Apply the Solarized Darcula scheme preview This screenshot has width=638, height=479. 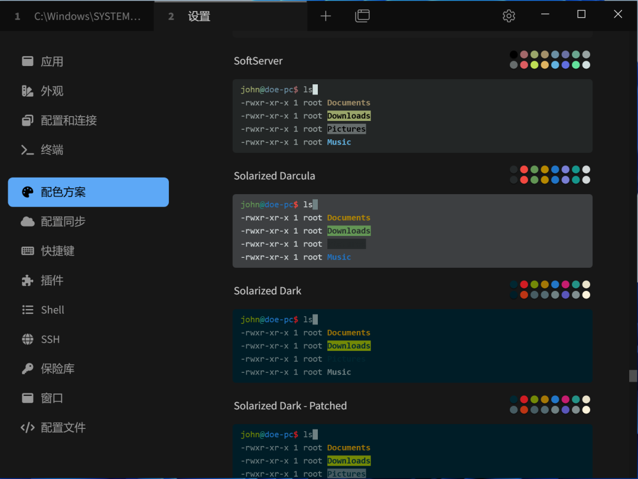pyautogui.click(x=412, y=231)
